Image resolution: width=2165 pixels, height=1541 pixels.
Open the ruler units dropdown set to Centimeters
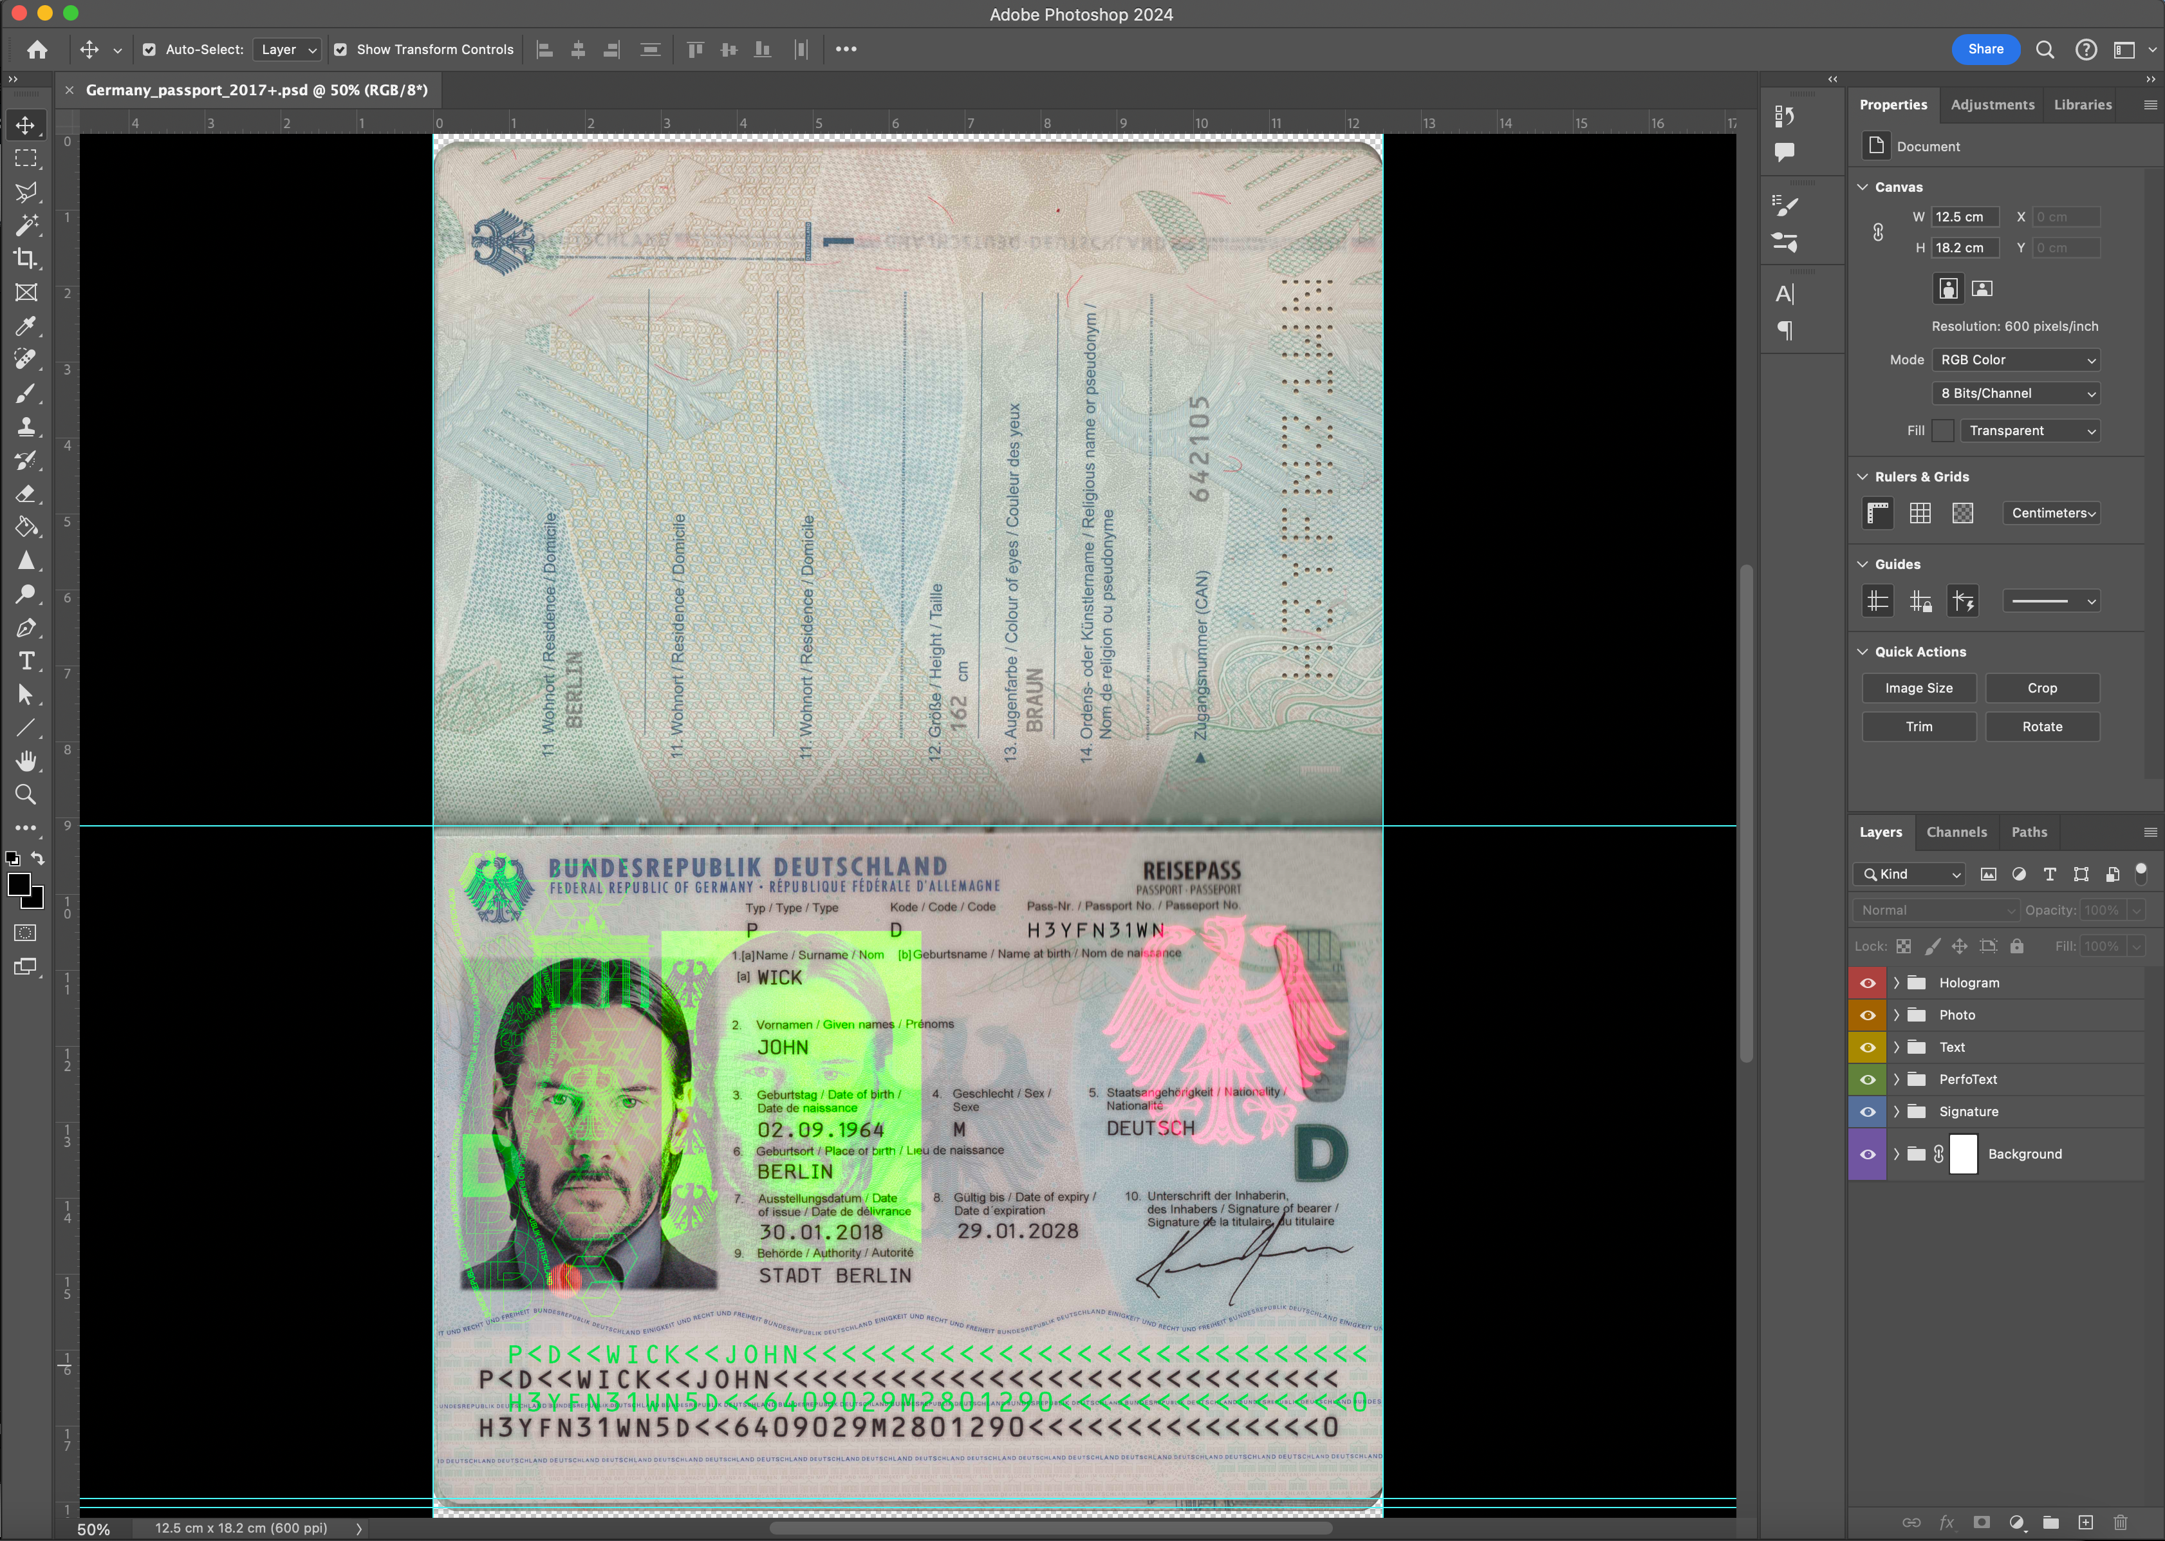point(2051,512)
